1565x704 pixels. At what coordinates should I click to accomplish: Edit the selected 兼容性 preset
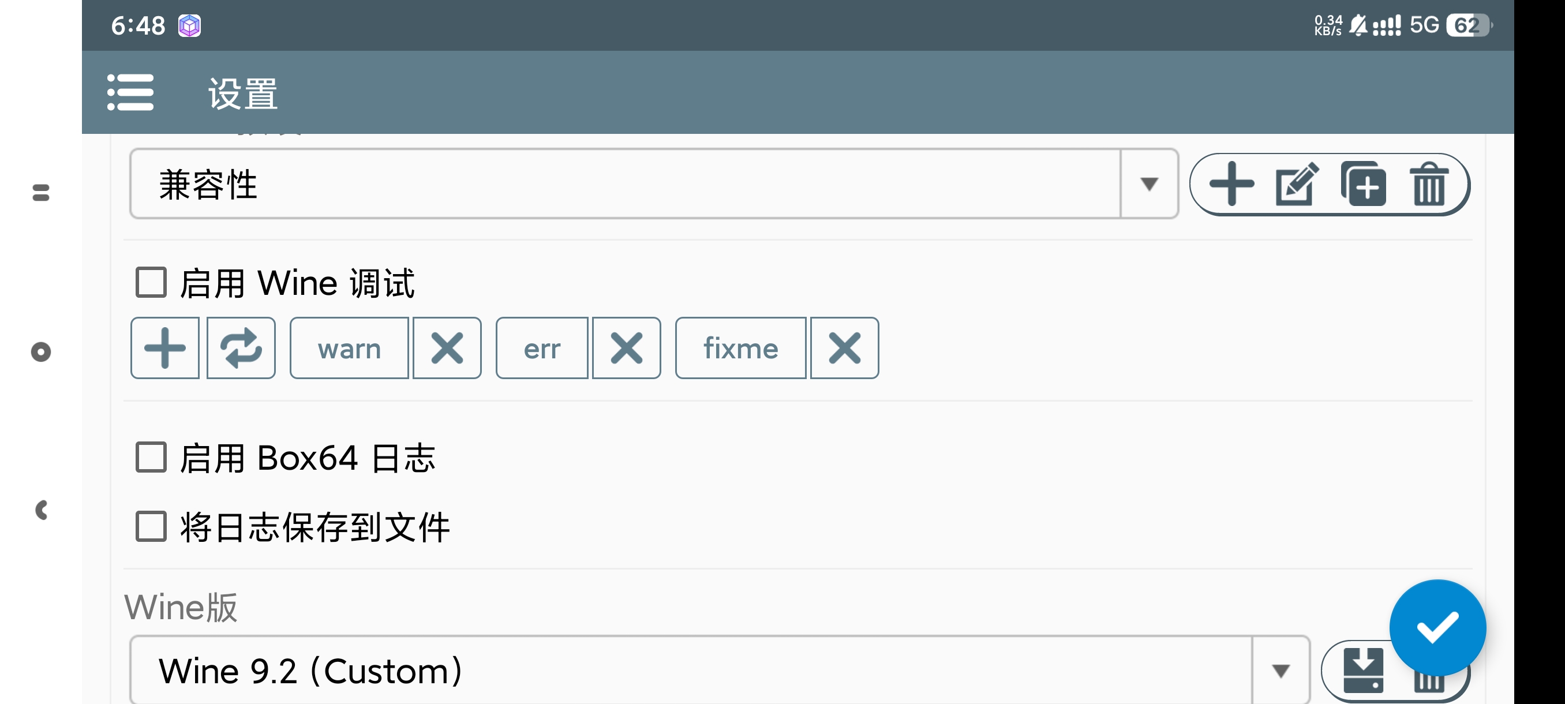pyautogui.click(x=1297, y=184)
